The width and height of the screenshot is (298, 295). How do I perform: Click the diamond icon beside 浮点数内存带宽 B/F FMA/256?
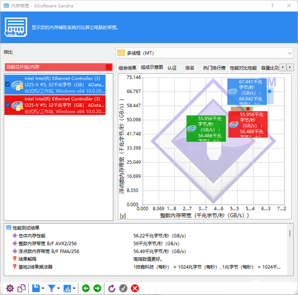point(15,251)
